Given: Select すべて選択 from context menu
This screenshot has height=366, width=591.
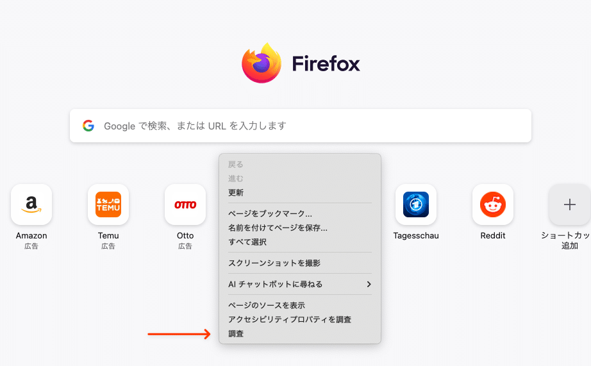Looking at the screenshot, I should [299, 242].
